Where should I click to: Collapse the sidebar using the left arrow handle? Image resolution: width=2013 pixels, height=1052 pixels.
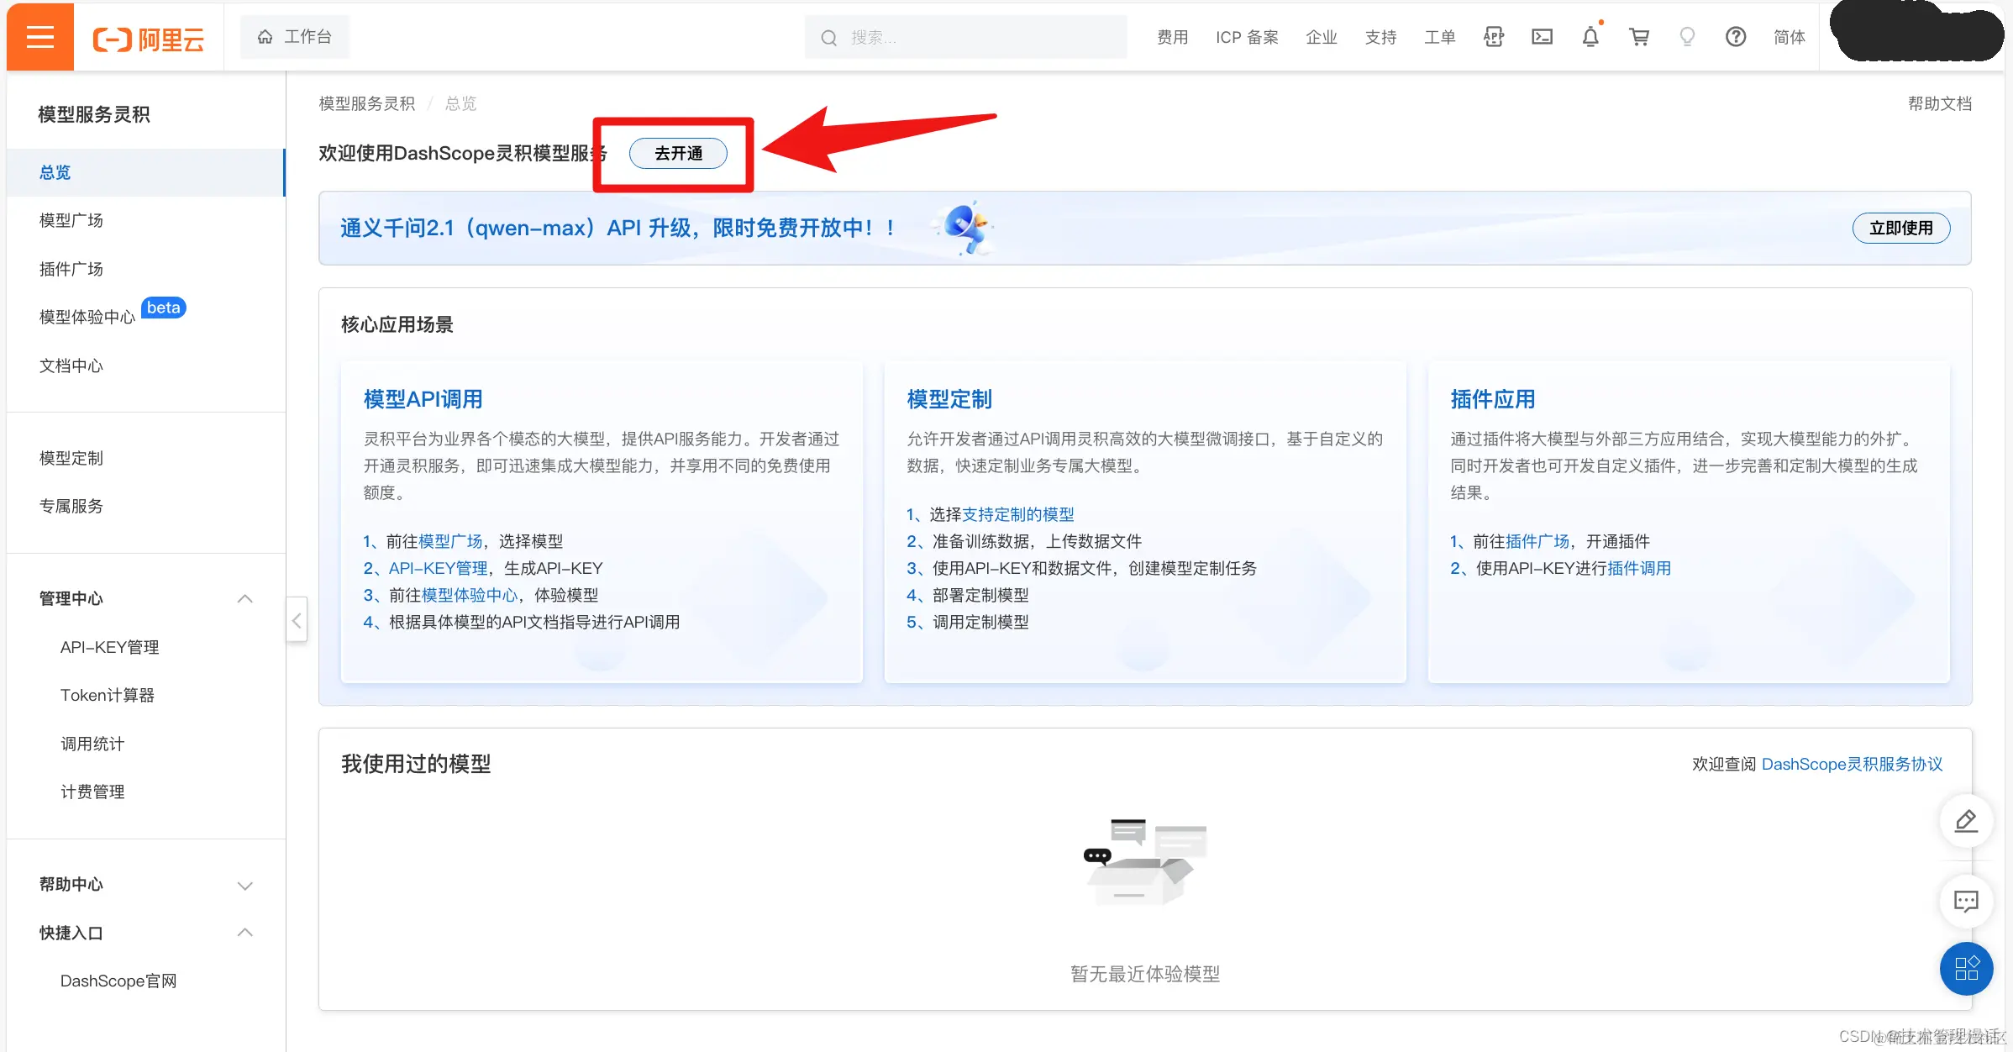point(297,620)
